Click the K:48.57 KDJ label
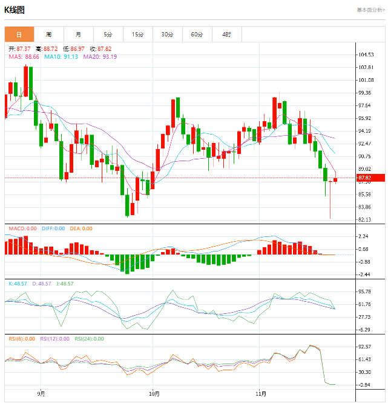This screenshot has width=388, height=406. [18, 284]
